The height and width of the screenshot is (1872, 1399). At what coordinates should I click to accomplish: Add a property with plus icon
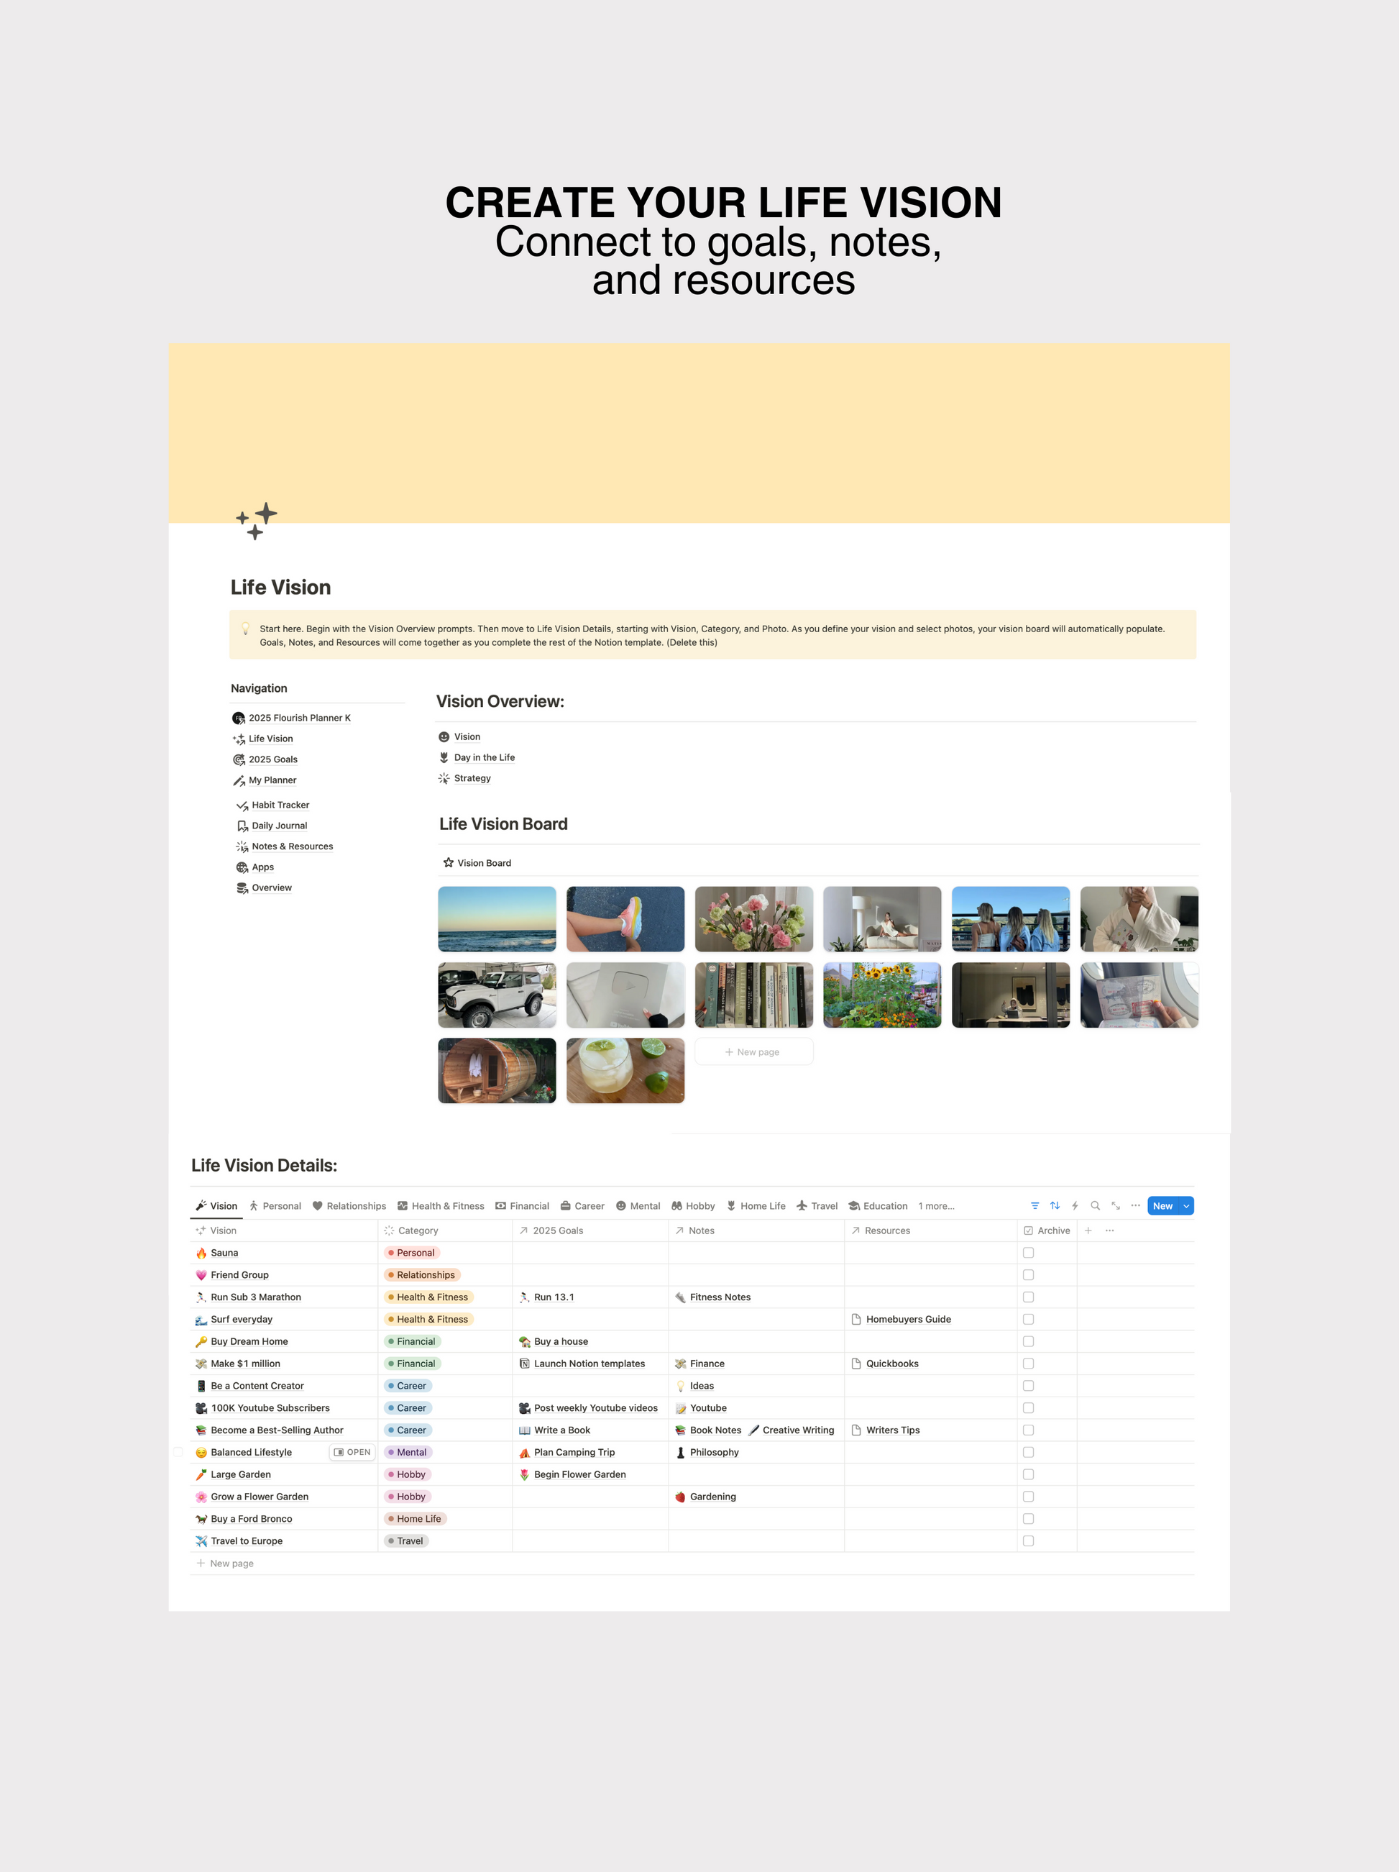[x=1088, y=1231]
